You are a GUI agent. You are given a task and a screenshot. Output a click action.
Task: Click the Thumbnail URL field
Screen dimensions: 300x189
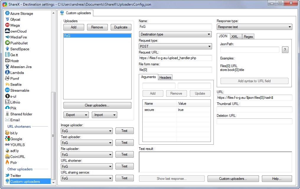[x=255, y=109]
